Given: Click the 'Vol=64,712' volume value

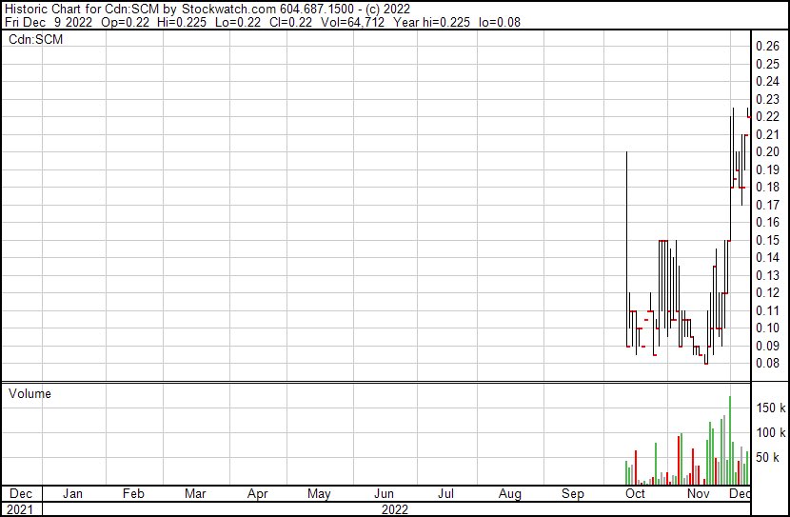Looking at the screenshot, I should tap(352, 22).
